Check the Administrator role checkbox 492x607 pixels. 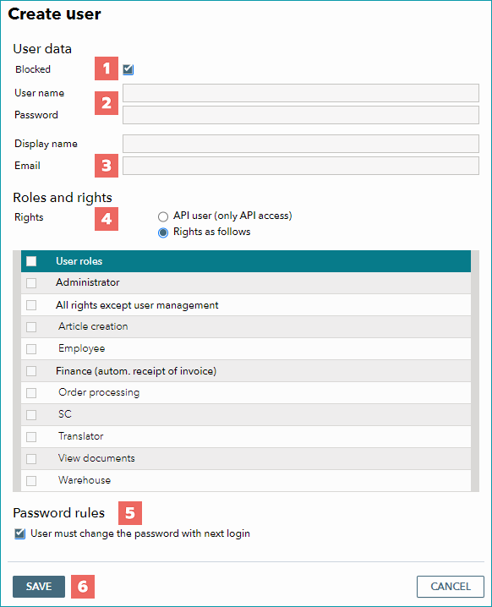tap(31, 283)
